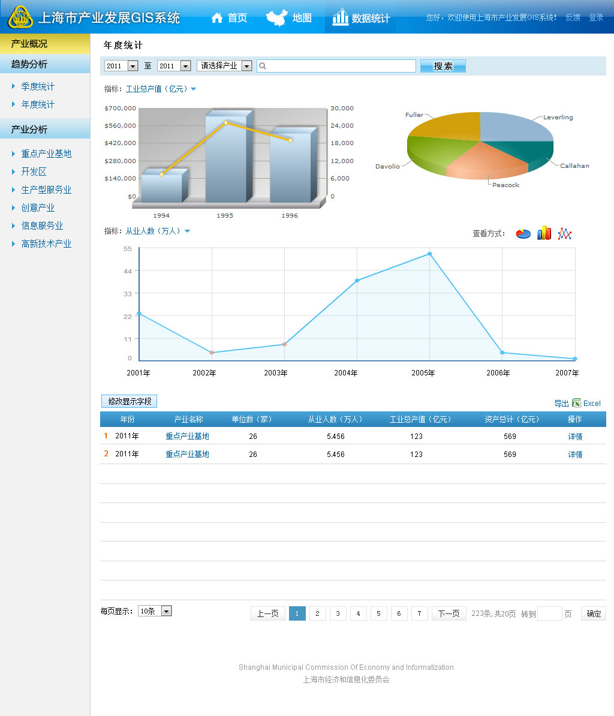Select 季度统计 in the sidebar
614x716 pixels.
(x=38, y=86)
